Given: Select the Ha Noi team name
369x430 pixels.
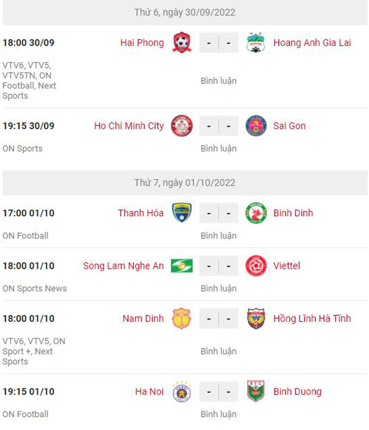Looking at the screenshot, I should [x=149, y=392].
